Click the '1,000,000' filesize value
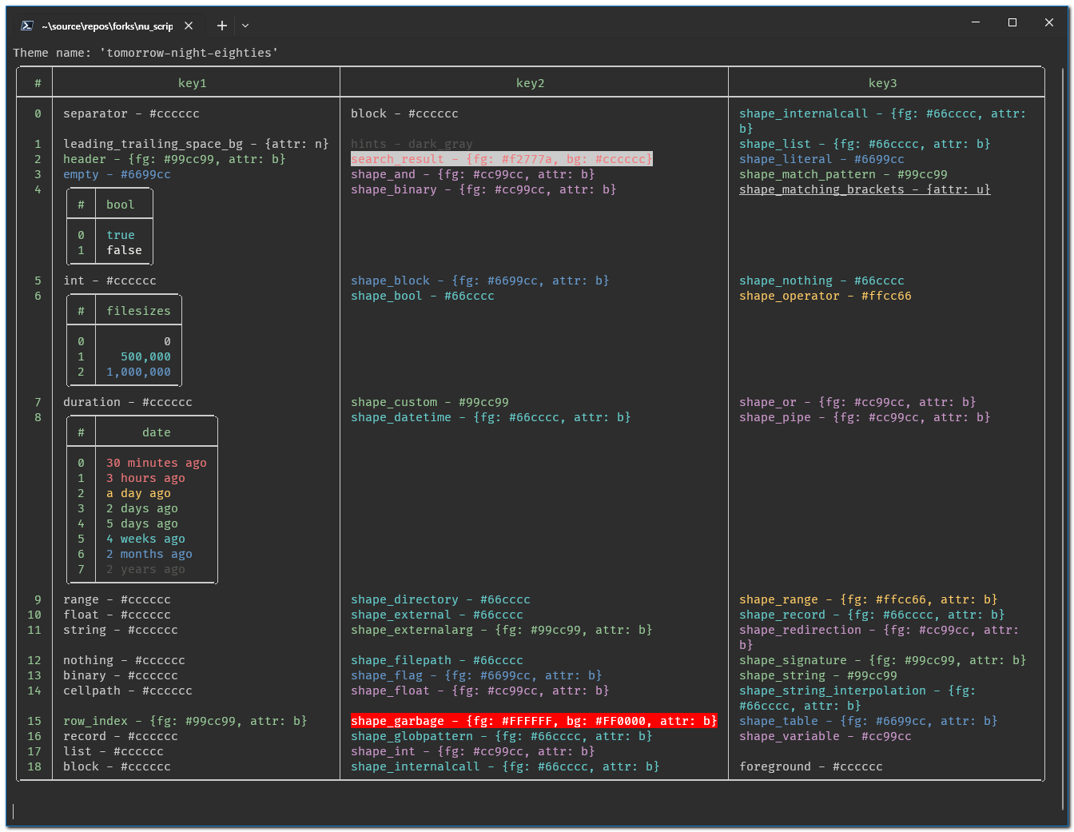1074x832 pixels. 139,372
